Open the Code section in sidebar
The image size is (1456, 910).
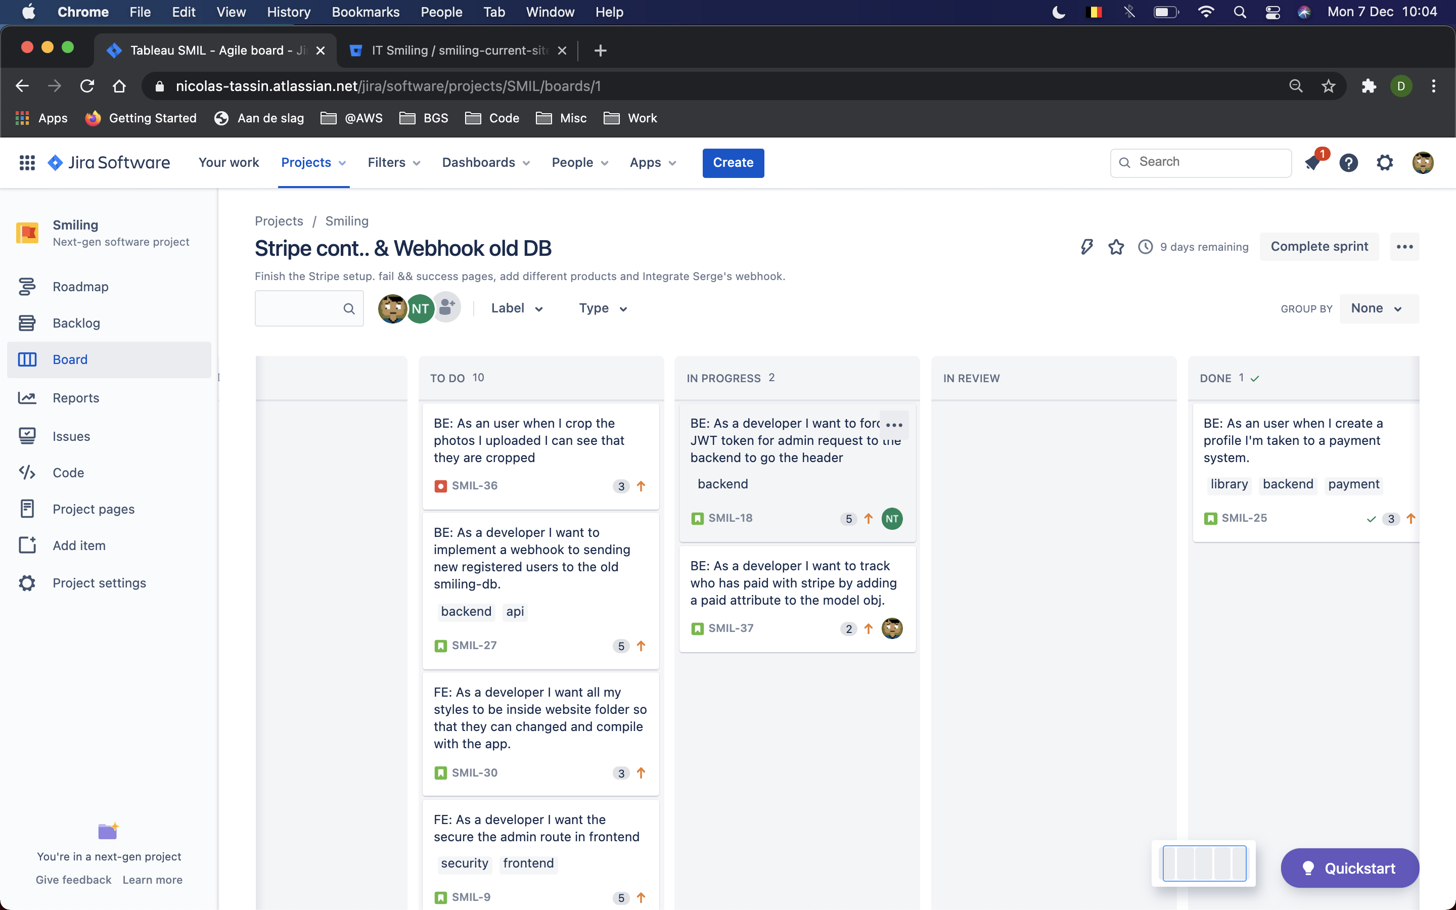click(x=67, y=473)
